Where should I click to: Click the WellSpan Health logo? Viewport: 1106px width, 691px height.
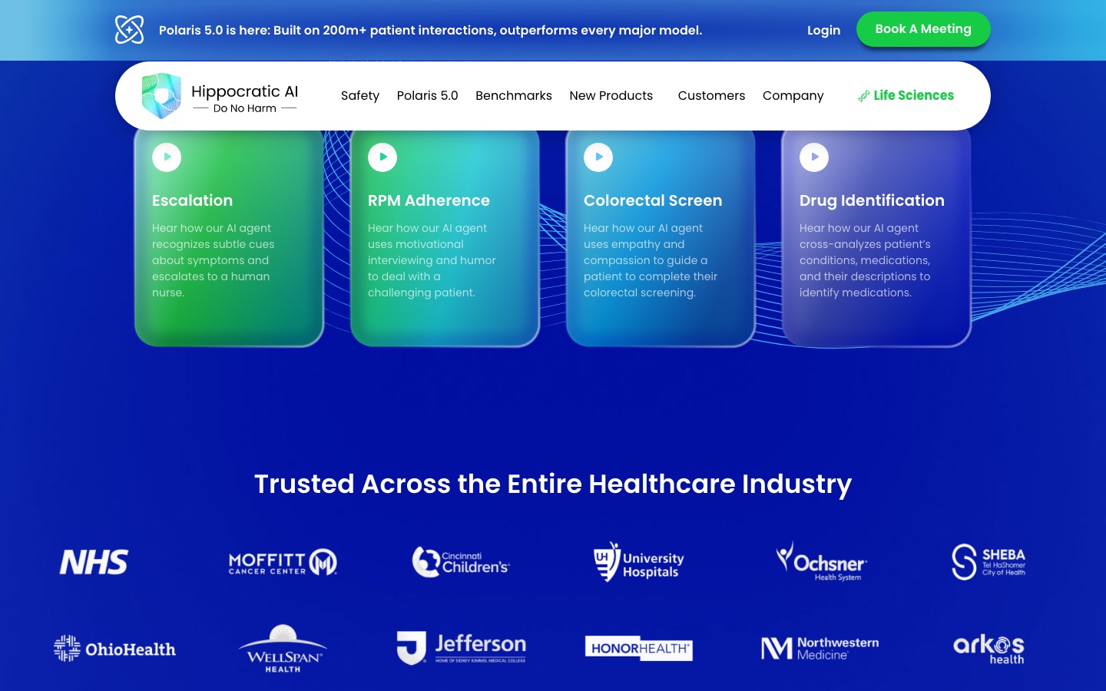tap(283, 649)
